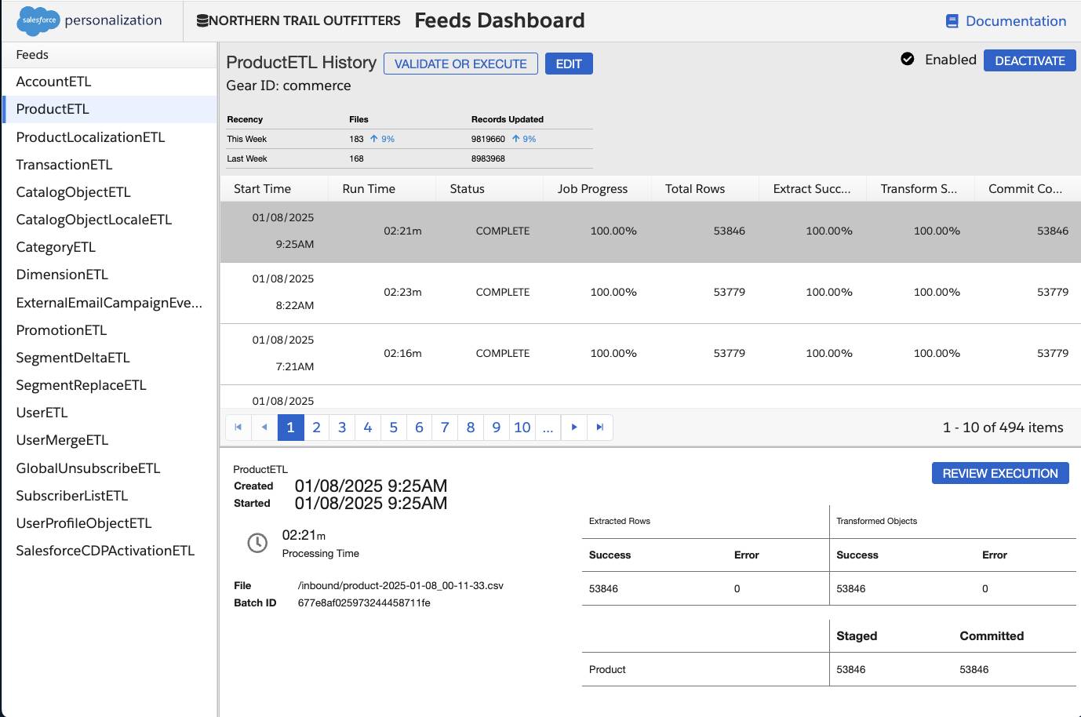This screenshot has height=717, width=1081.
Task: Click the Batch ID 677e8af025973244458711fe
Action: click(x=364, y=603)
